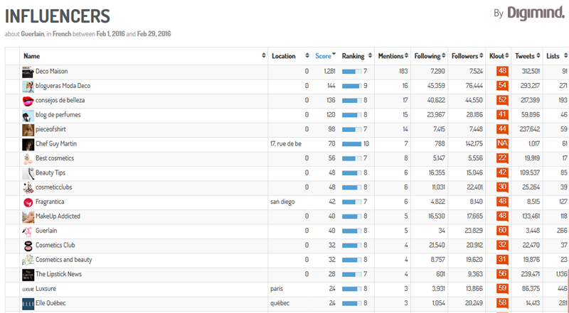Open Chef Guy Martin influencer name
The image size is (569, 313).
(x=56, y=144)
